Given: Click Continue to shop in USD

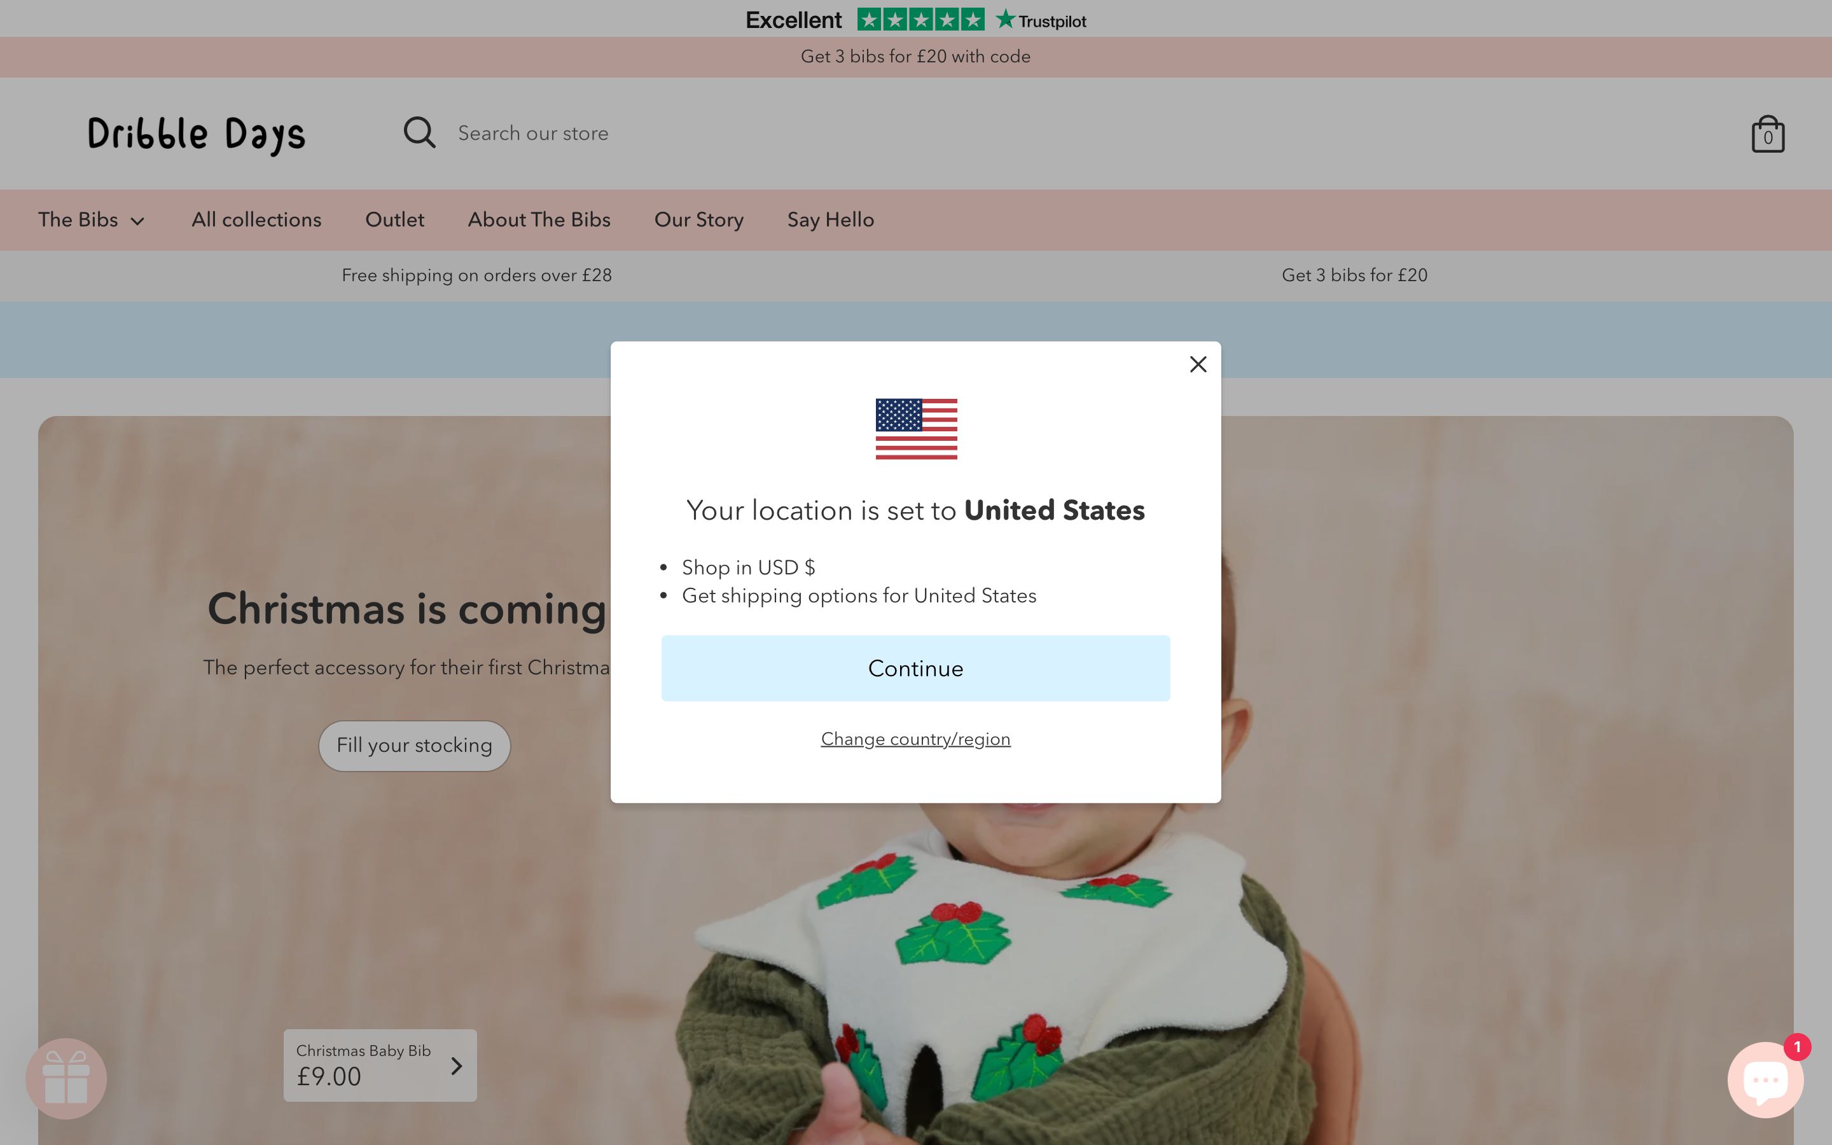Looking at the screenshot, I should click(915, 667).
